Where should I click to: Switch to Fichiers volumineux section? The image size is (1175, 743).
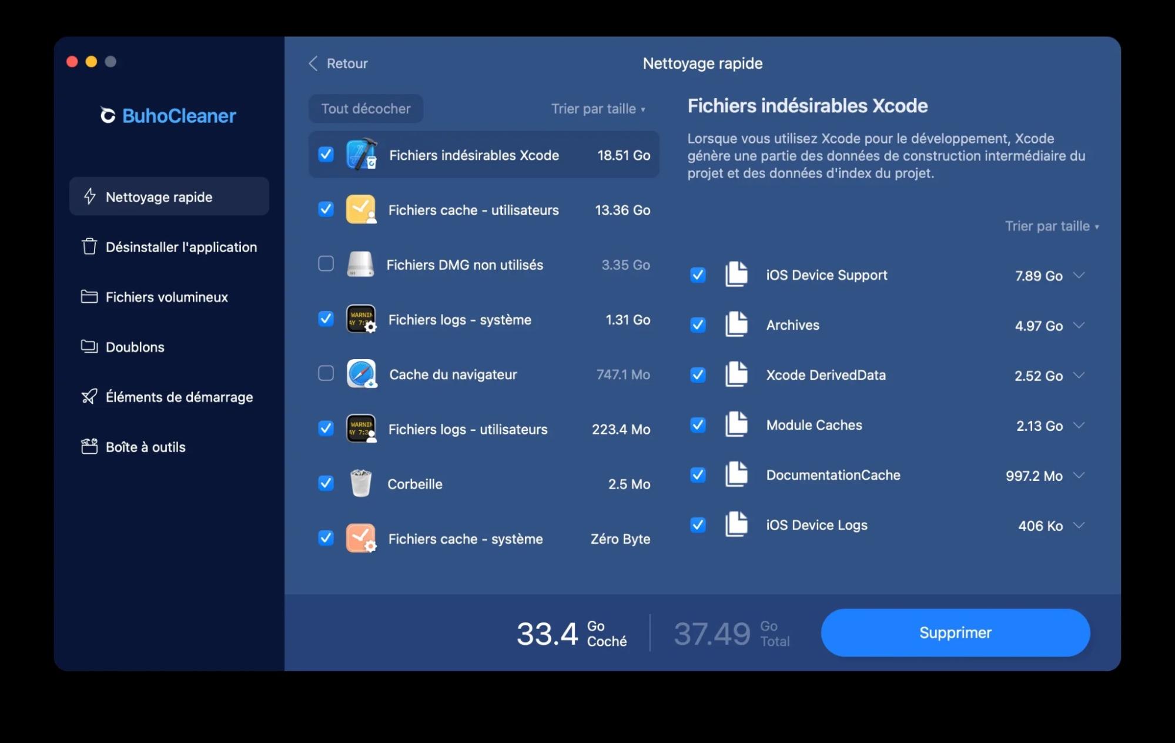coord(167,297)
